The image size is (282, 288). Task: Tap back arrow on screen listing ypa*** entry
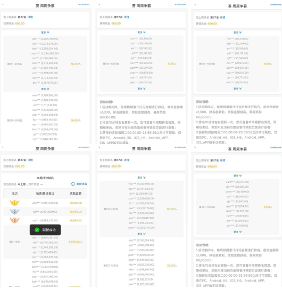(x=99, y=147)
